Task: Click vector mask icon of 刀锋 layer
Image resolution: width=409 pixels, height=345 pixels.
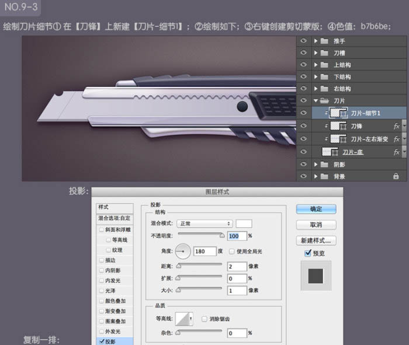Action: 344,126
